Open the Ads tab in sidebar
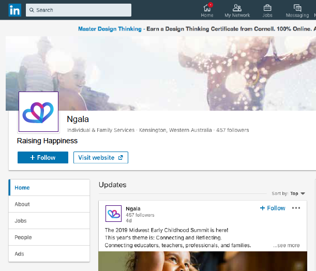Viewport: 316px width, 271px height. tap(49, 253)
